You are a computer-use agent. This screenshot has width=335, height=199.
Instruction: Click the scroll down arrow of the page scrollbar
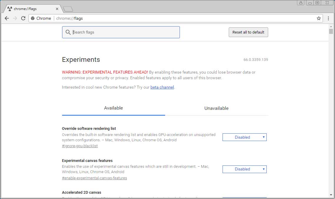click(x=331, y=195)
